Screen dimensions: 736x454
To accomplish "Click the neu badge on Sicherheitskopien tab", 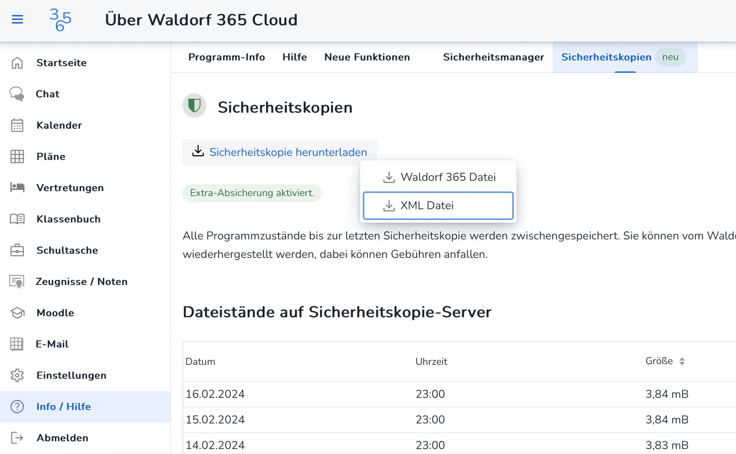I will click(670, 57).
